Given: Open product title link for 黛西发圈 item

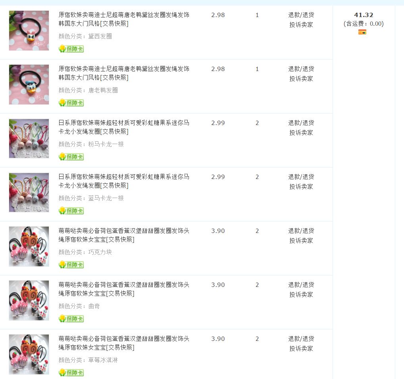Looking at the screenshot, I should coord(124,19).
